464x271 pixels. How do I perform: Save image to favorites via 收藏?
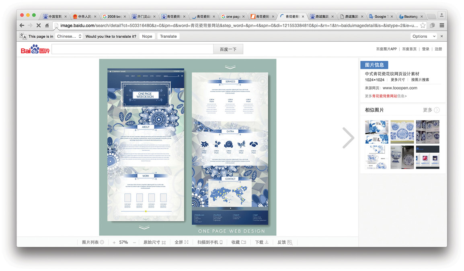(238, 243)
